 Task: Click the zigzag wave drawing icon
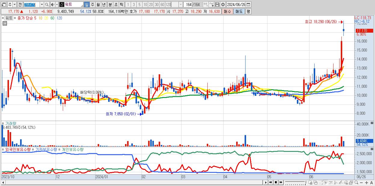pyautogui.click(x=336, y=182)
